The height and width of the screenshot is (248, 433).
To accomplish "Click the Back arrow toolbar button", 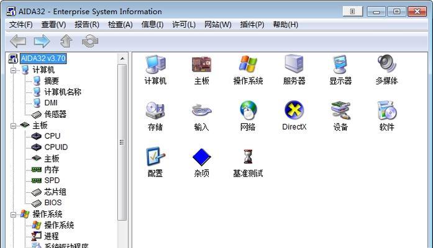I will (x=18, y=42).
